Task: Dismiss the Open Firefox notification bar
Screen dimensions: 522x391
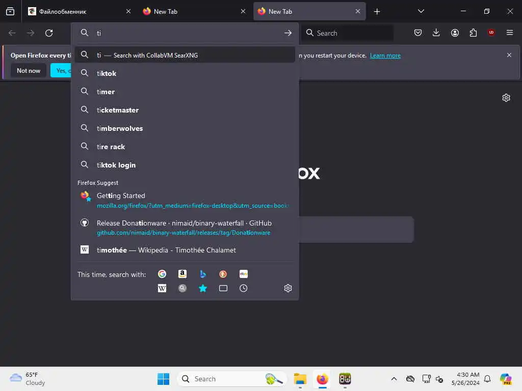Action: point(509,55)
